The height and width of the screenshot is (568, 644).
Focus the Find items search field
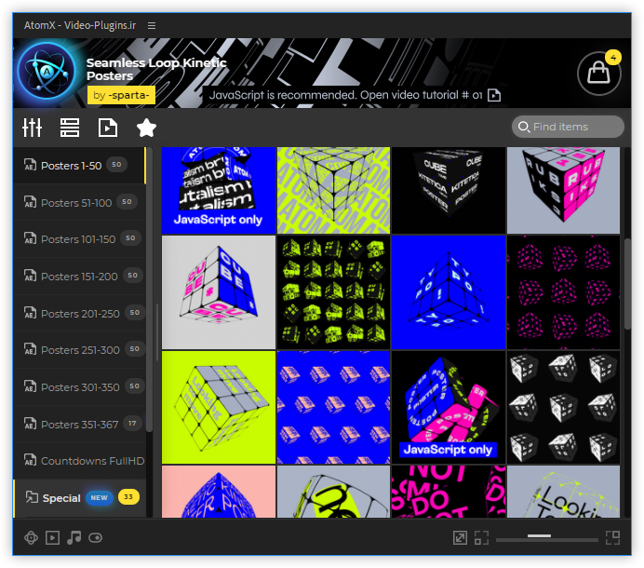tap(568, 127)
